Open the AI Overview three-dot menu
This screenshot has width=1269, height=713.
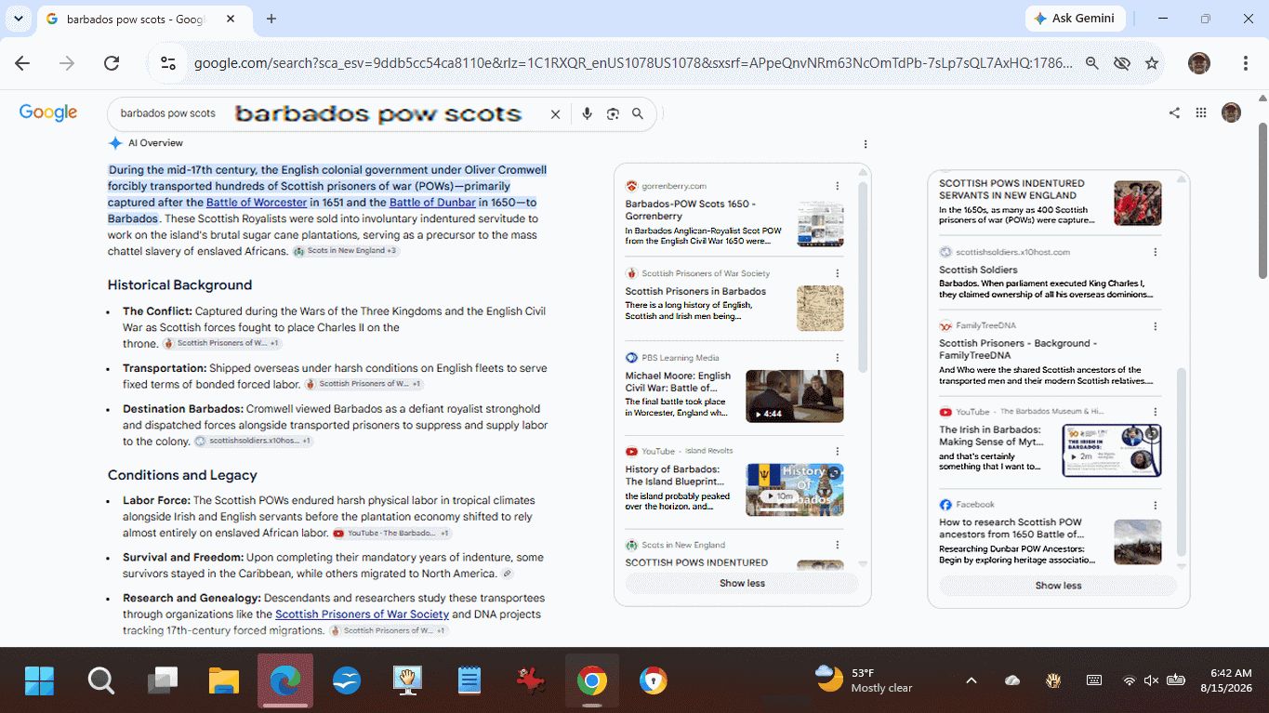[x=866, y=144]
